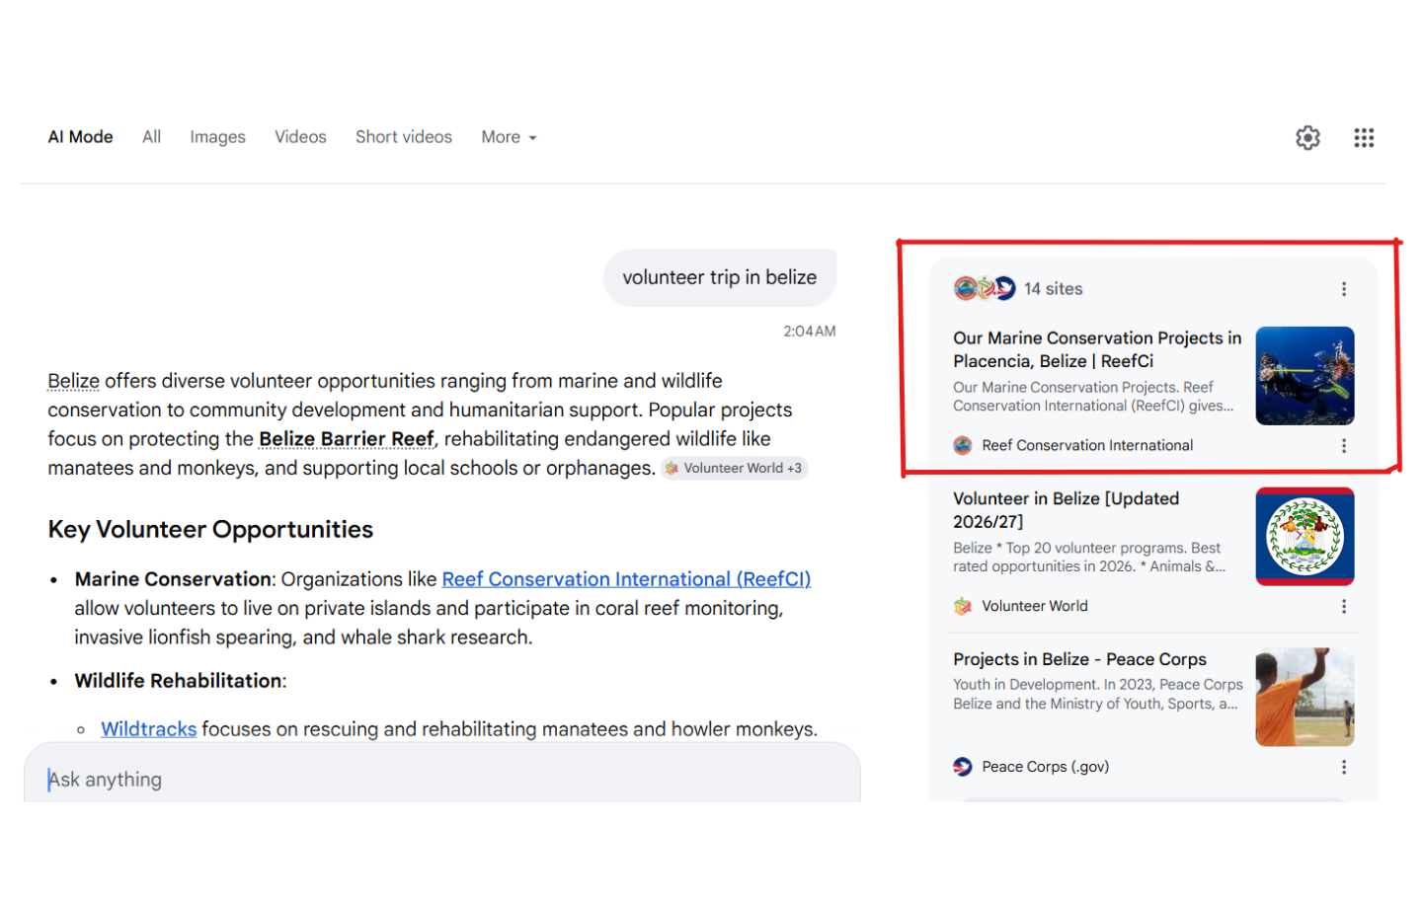Open the Reef Conservation International (ReefCI) link

coord(626,579)
